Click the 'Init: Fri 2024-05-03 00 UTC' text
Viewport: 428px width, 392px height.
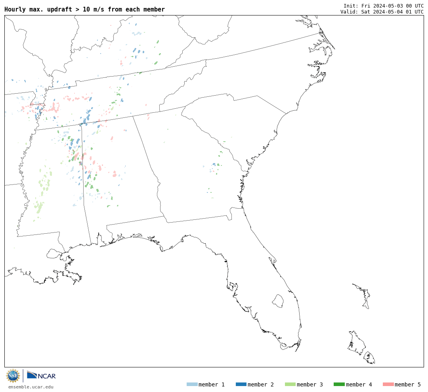click(x=384, y=6)
